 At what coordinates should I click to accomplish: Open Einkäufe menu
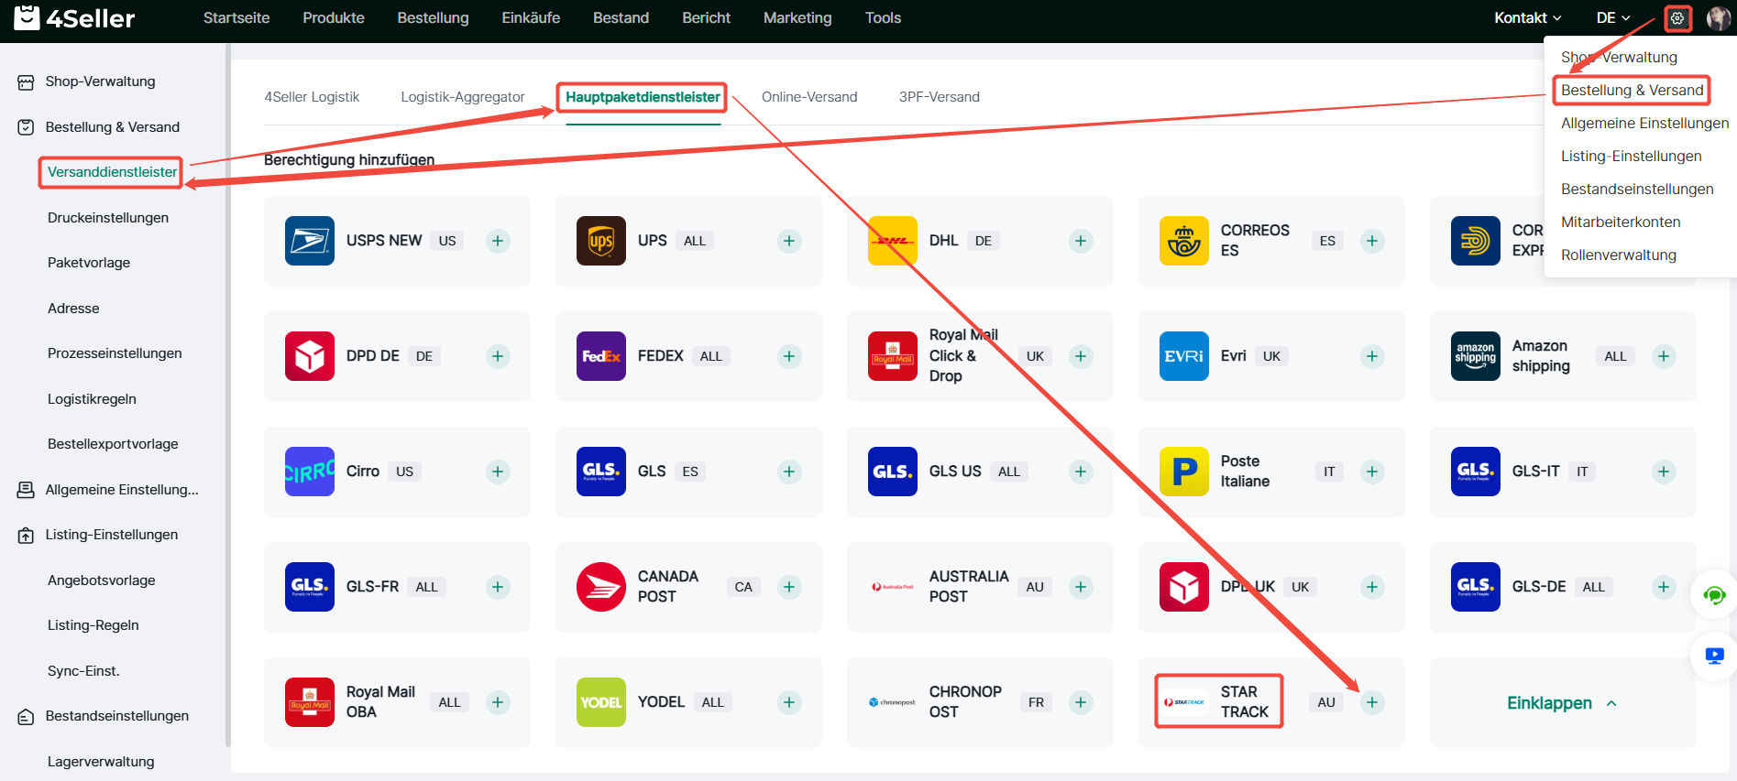pyautogui.click(x=531, y=18)
